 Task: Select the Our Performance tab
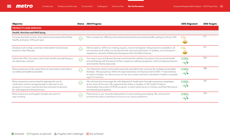(x=136, y=6)
